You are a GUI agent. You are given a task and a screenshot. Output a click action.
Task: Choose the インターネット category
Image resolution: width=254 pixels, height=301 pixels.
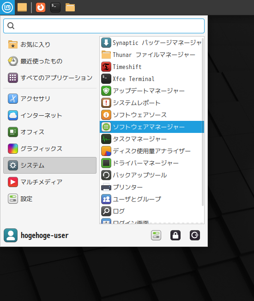50,115
